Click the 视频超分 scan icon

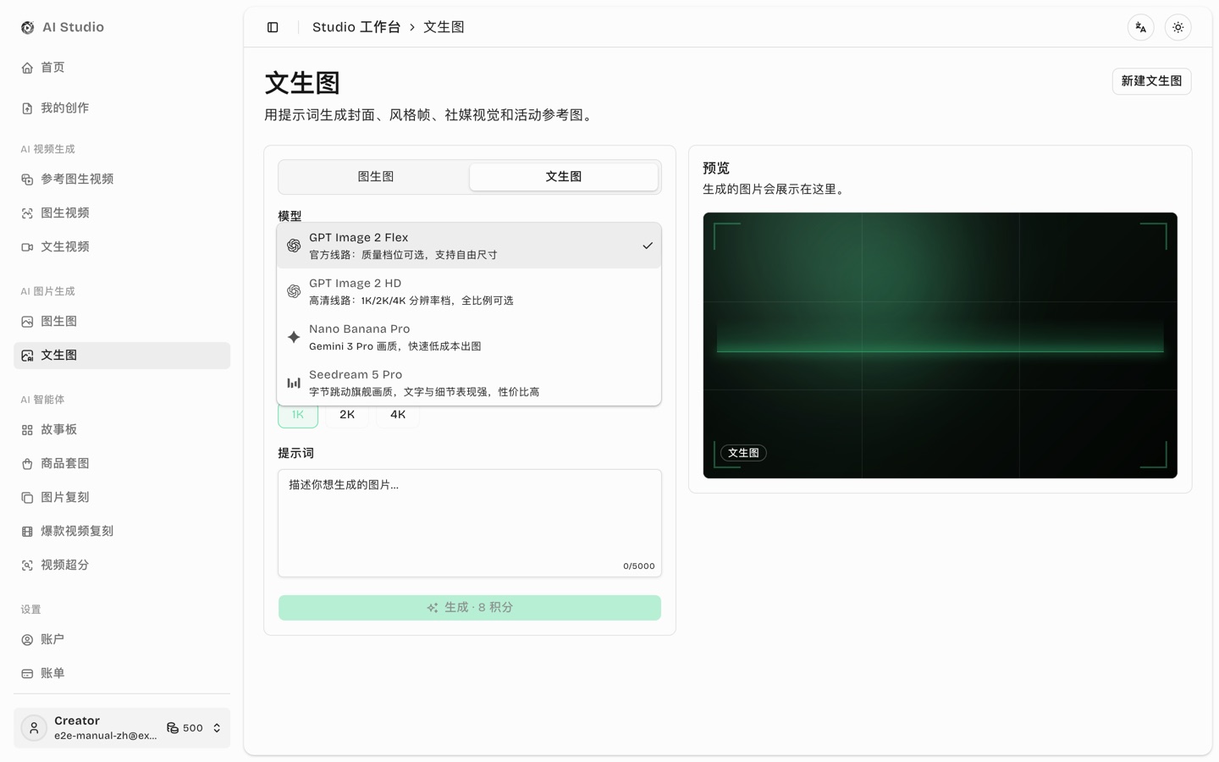coord(27,566)
